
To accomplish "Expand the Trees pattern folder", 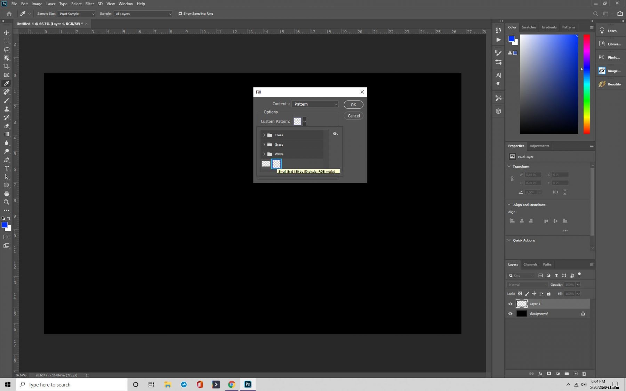I will [x=265, y=135].
